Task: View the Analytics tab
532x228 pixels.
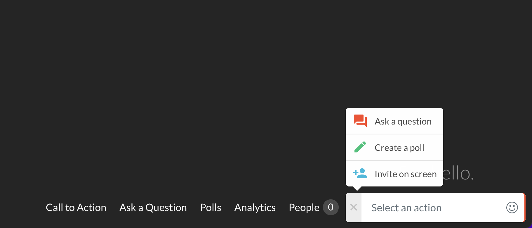Action: click(x=255, y=208)
